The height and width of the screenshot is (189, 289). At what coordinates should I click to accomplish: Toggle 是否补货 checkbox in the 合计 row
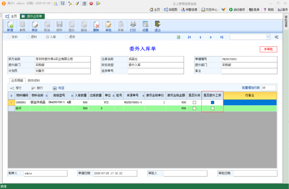(x=194, y=108)
